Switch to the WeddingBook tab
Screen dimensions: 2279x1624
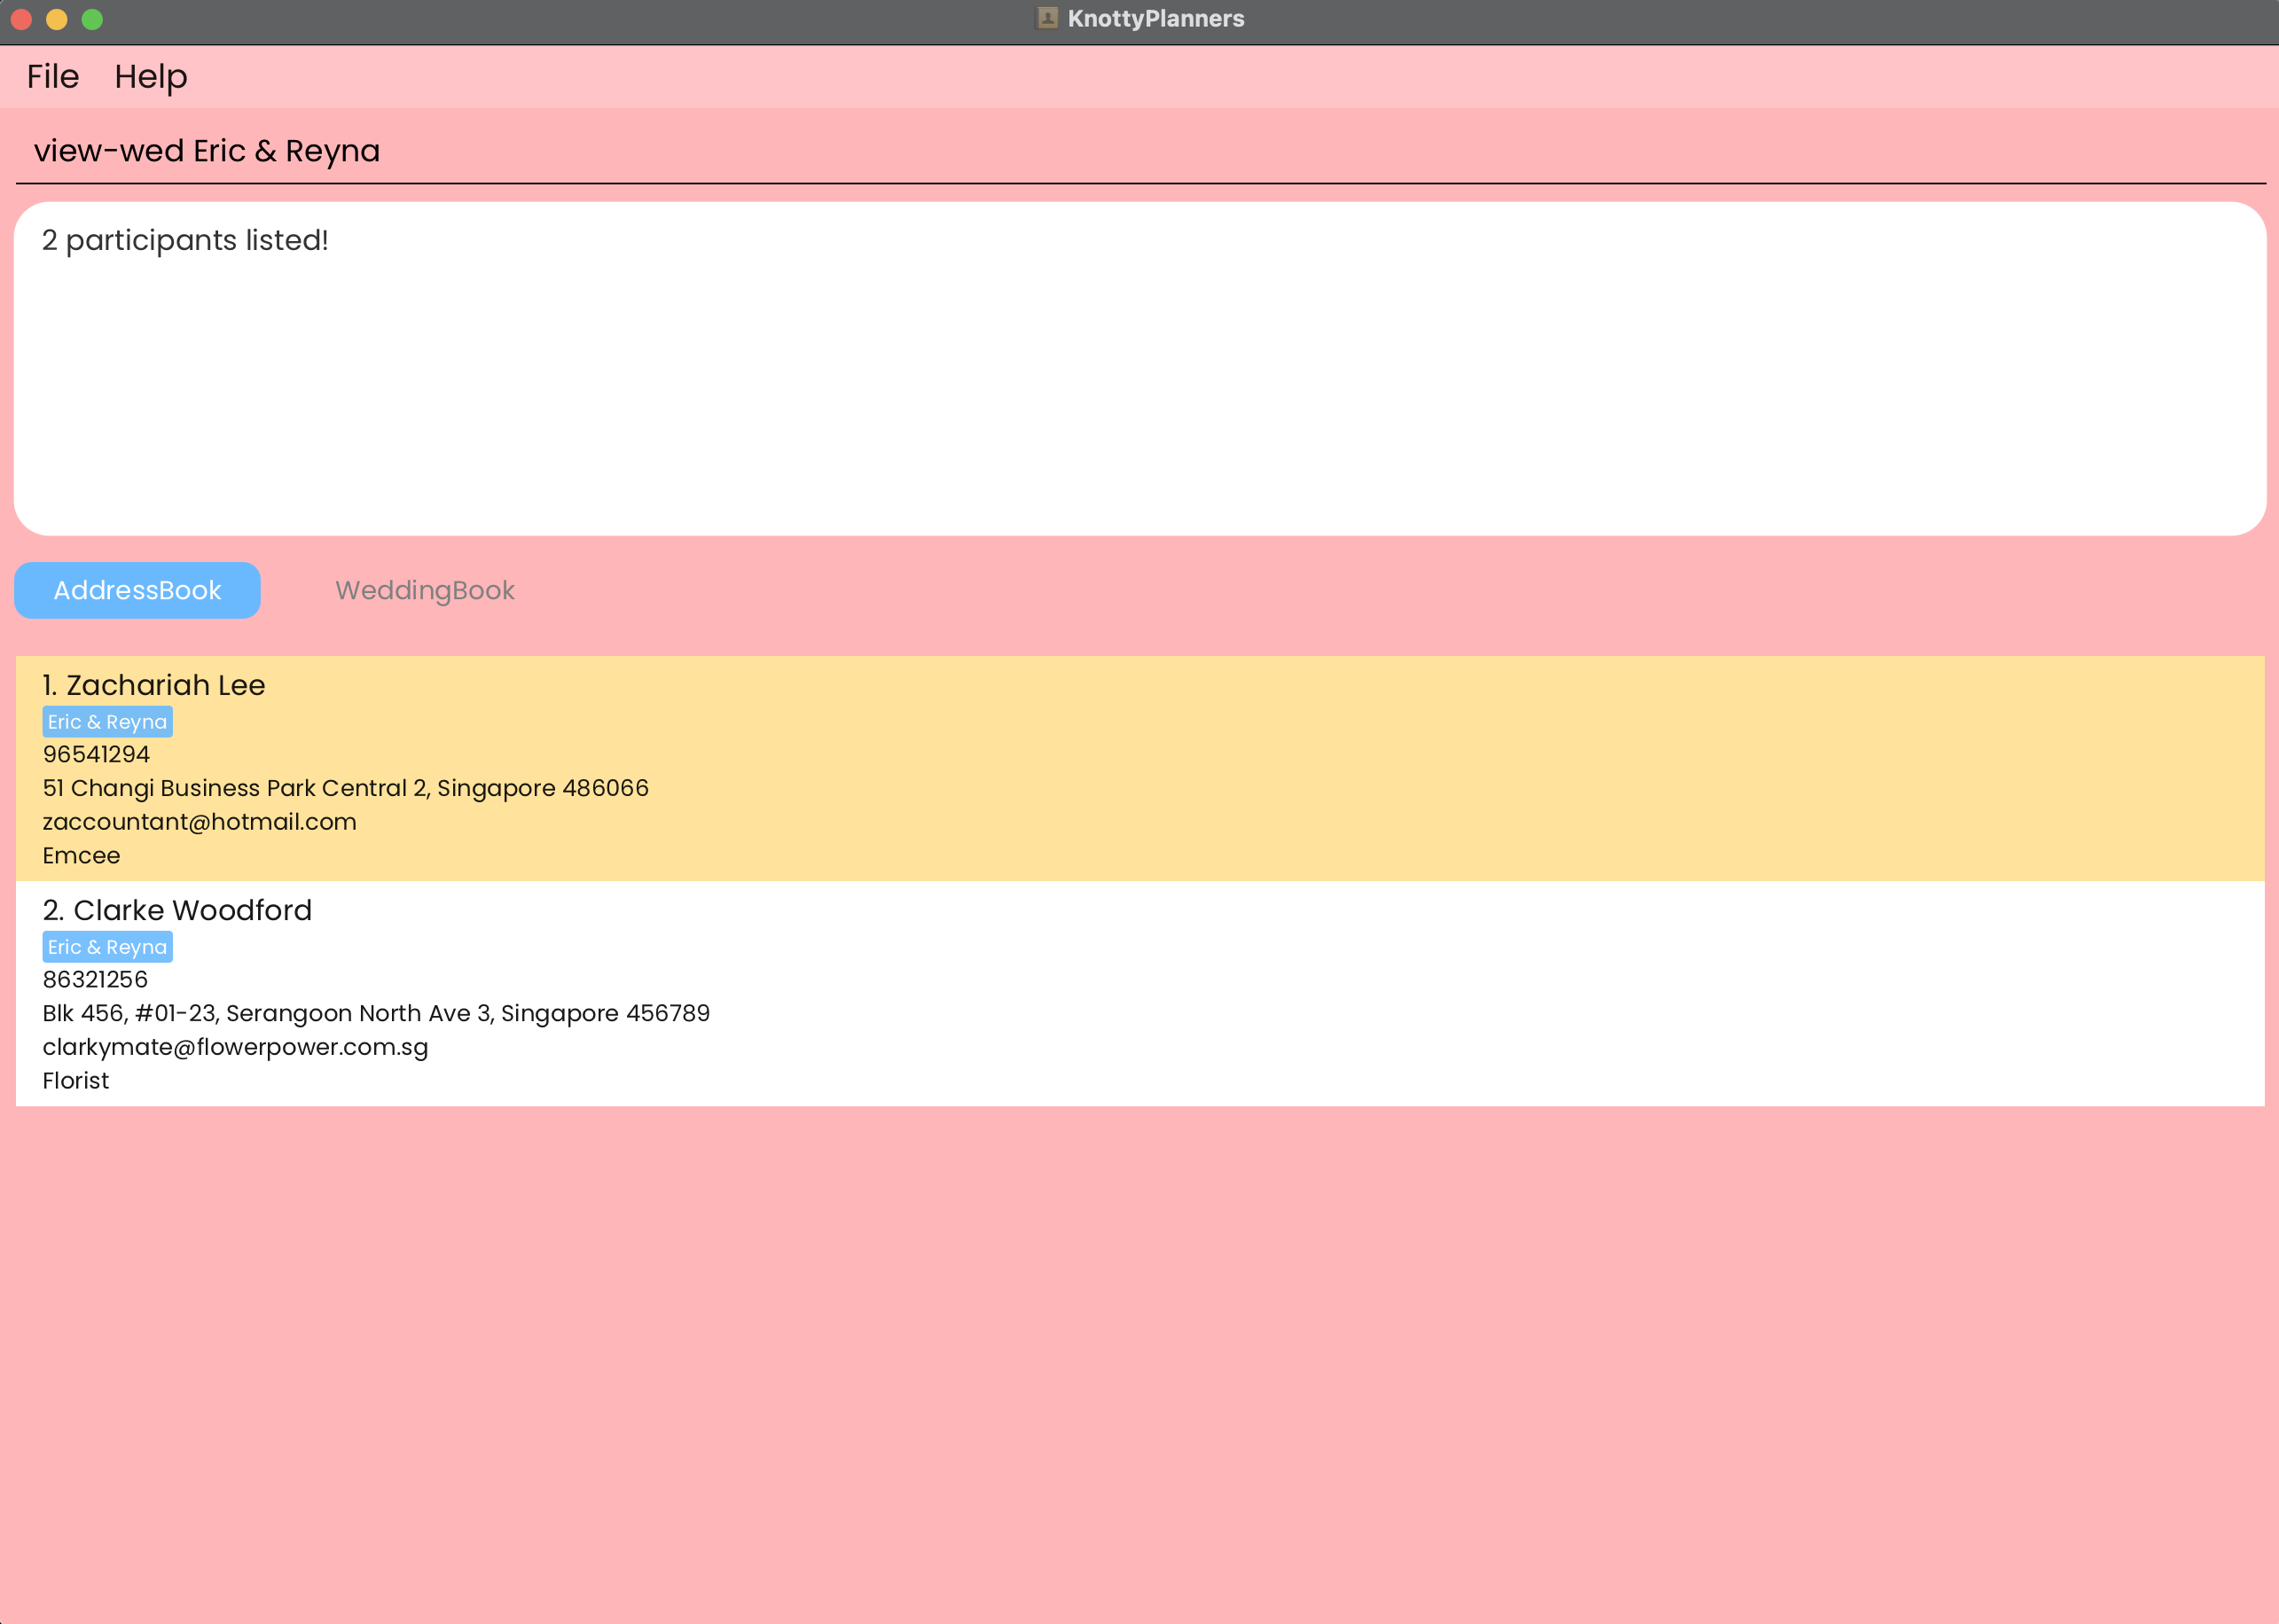tap(424, 591)
